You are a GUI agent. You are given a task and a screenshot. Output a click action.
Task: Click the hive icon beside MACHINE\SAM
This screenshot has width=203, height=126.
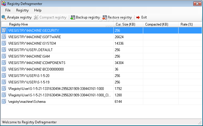(4, 56)
